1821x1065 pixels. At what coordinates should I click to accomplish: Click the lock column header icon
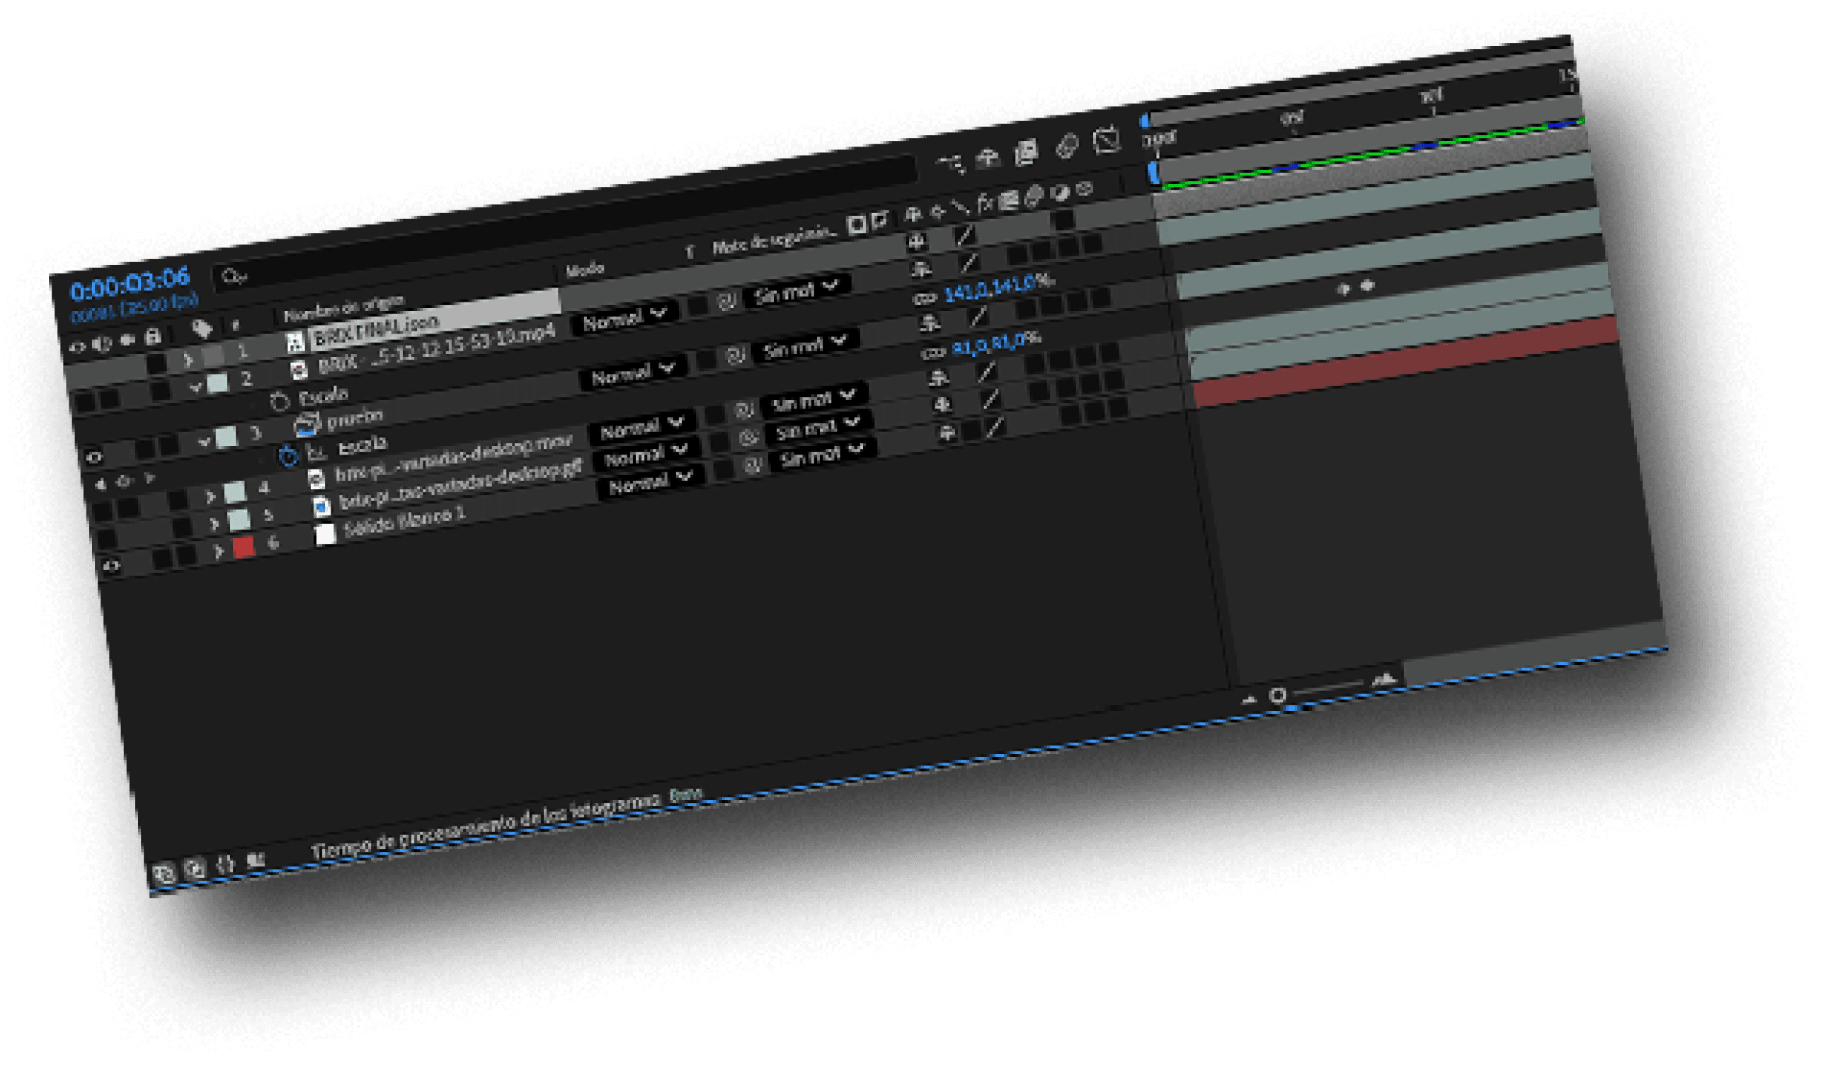click(152, 336)
